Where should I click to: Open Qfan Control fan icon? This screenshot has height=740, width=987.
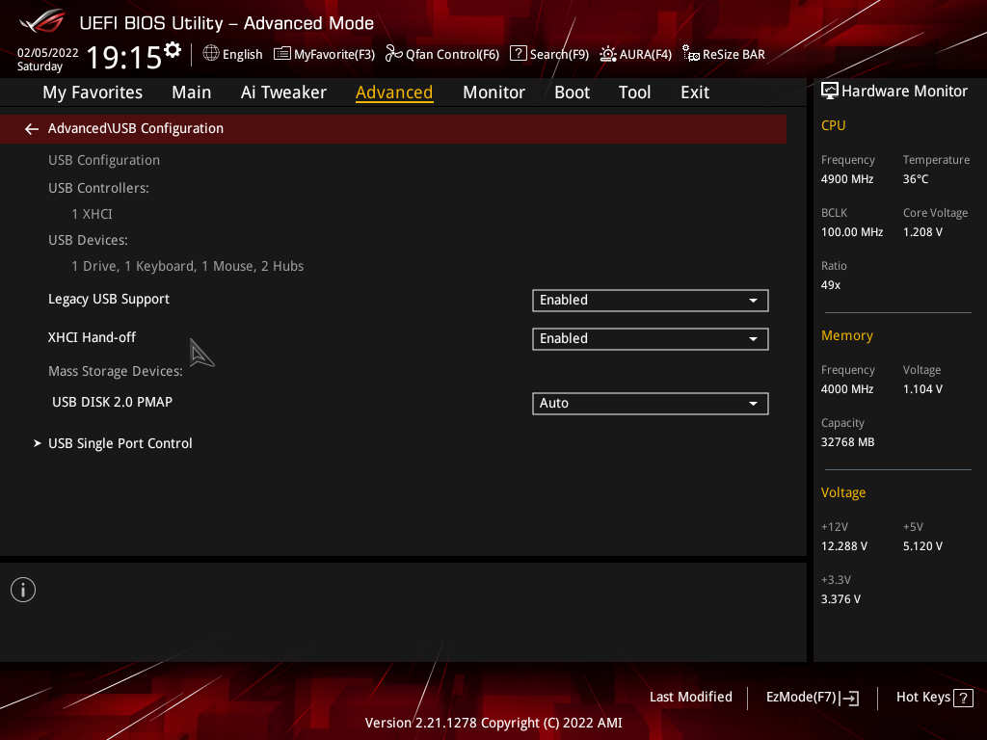click(x=394, y=54)
